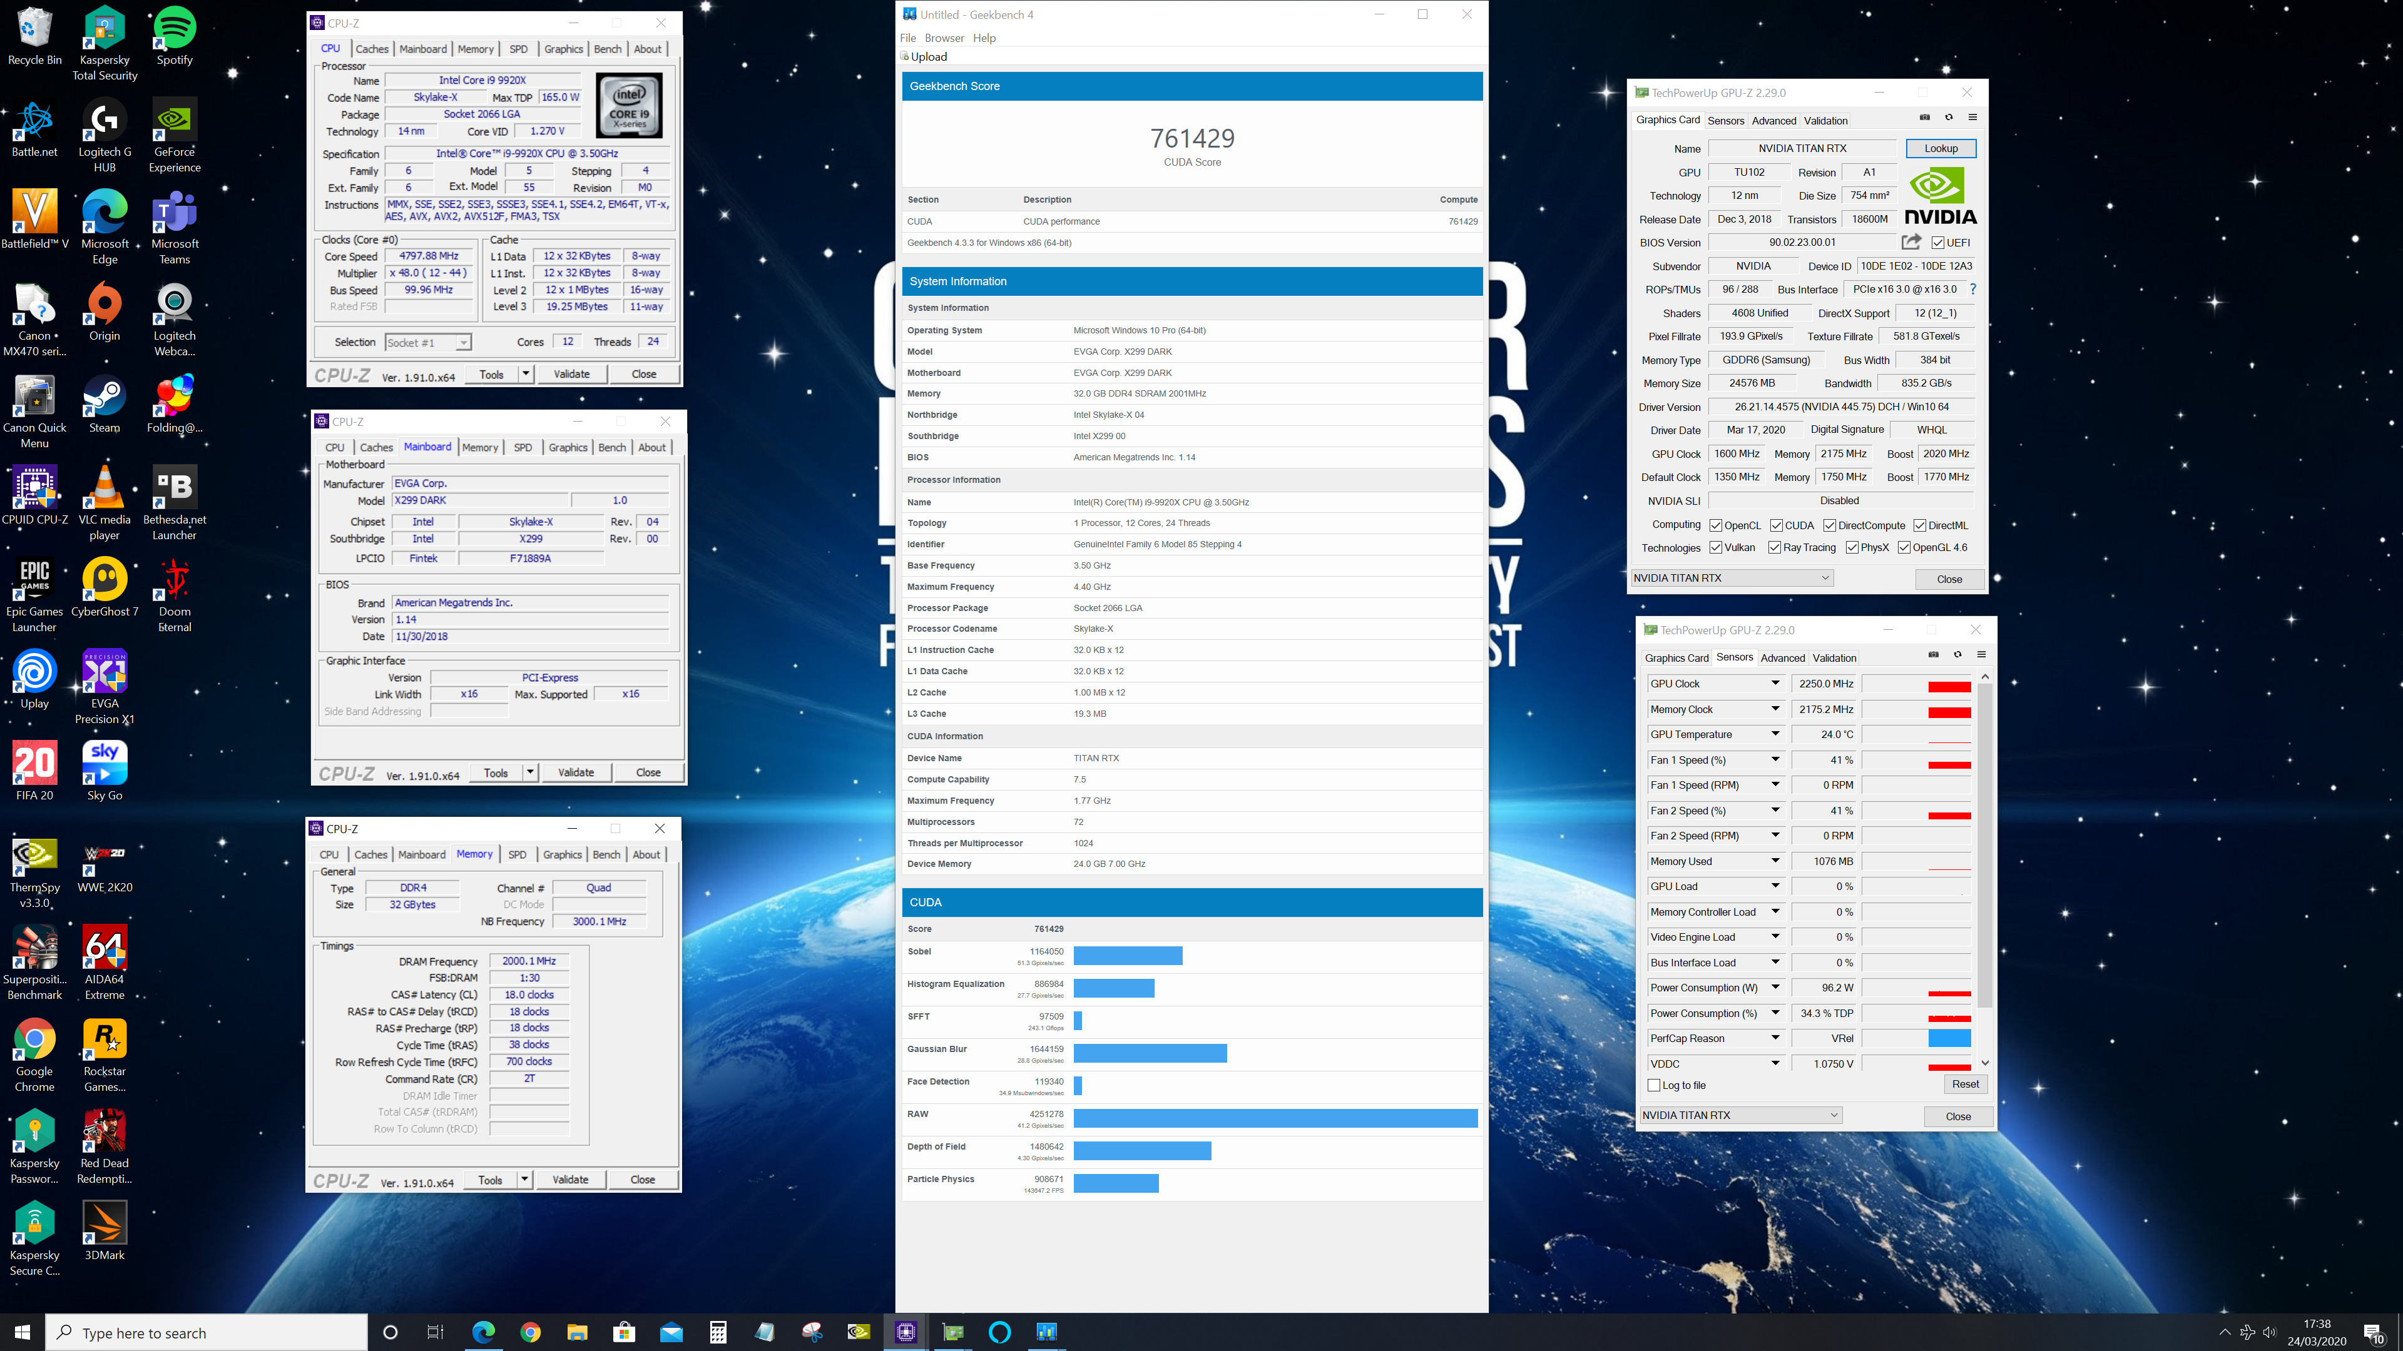Screen dimensions: 2403x1351
Task: Toggle the UEFI checkbox in GPU-Z
Action: click(1939, 243)
